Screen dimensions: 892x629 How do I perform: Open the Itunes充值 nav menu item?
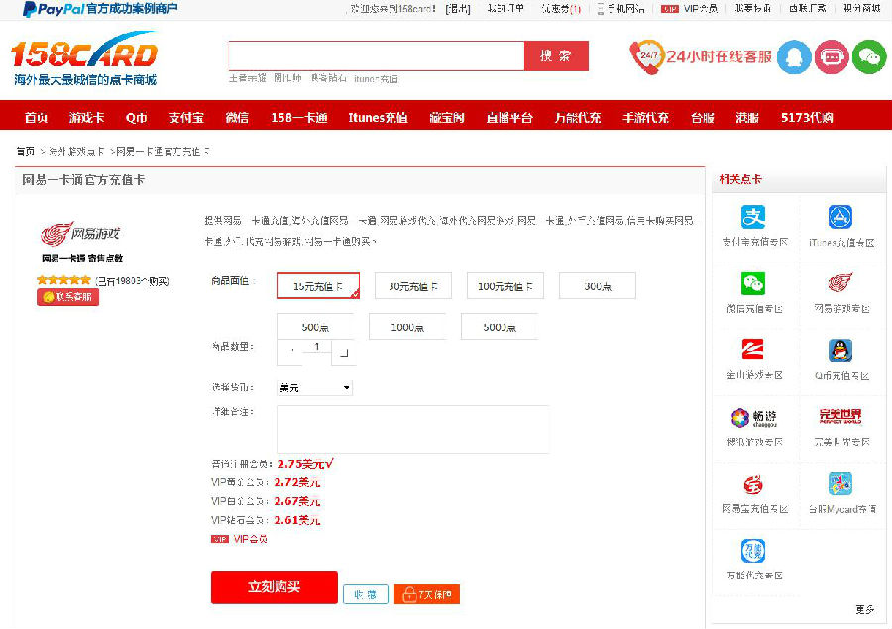click(379, 118)
